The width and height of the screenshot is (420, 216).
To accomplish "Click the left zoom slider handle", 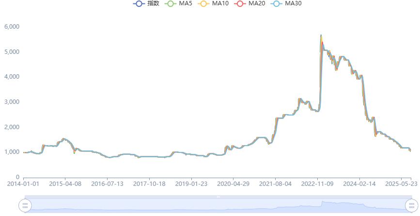I will coord(25,205).
